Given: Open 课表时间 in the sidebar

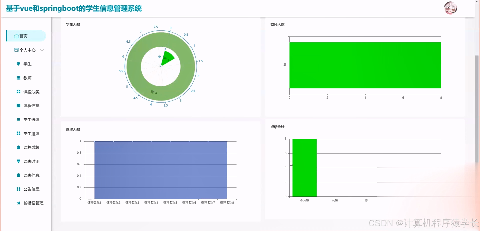Looking at the screenshot, I should pos(26,161).
